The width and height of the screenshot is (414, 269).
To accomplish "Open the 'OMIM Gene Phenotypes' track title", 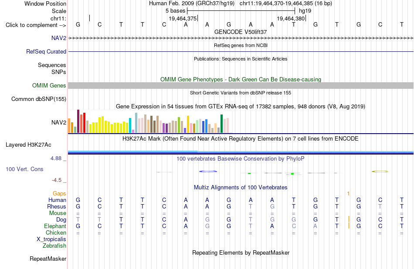I will click(x=241, y=79).
